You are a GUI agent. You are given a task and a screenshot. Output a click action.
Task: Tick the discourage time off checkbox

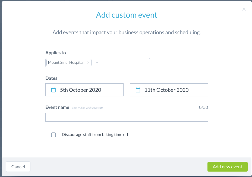tap(53, 135)
